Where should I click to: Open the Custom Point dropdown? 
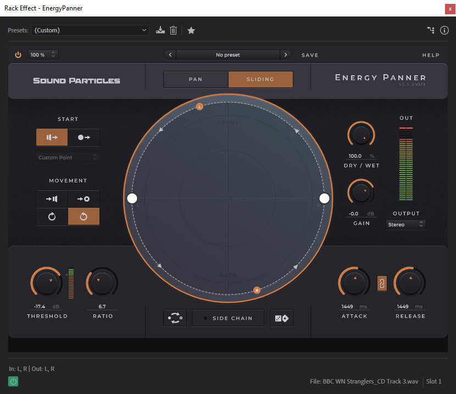pyautogui.click(x=68, y=157)
